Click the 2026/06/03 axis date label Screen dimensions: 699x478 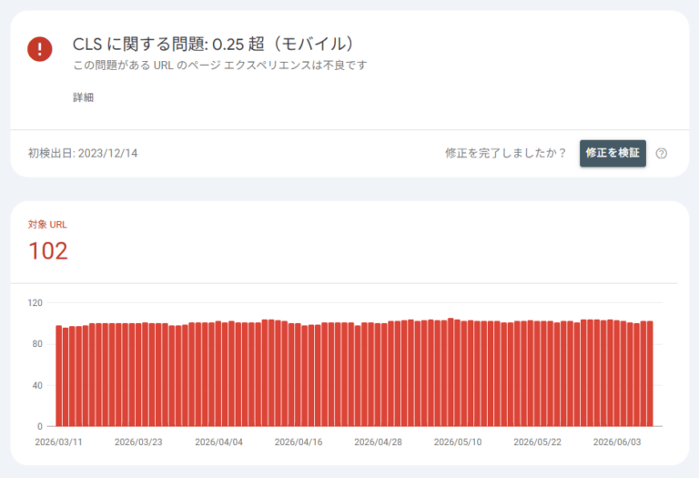pyautogui.click(x=617, y=442)
